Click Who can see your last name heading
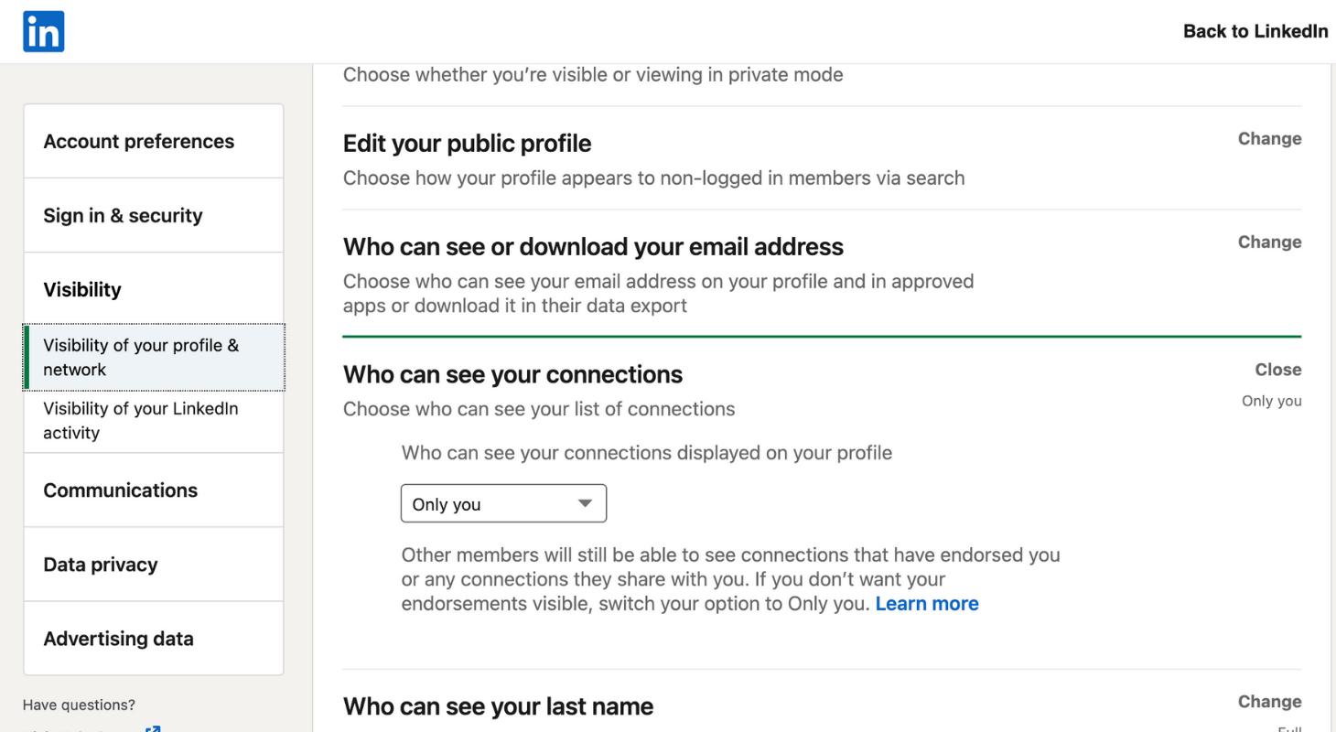This screenshot has width=1336, height=732. [x=498, y=706]
